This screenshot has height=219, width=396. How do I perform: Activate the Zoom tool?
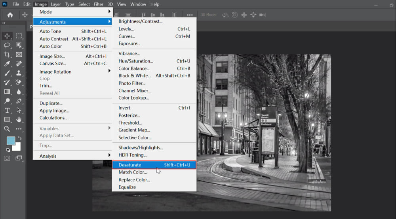coord(7,129)
